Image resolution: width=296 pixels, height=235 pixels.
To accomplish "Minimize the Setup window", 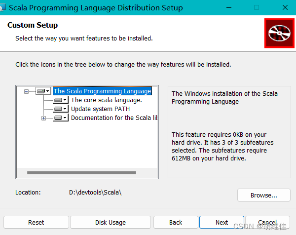I will pos(229,8).
